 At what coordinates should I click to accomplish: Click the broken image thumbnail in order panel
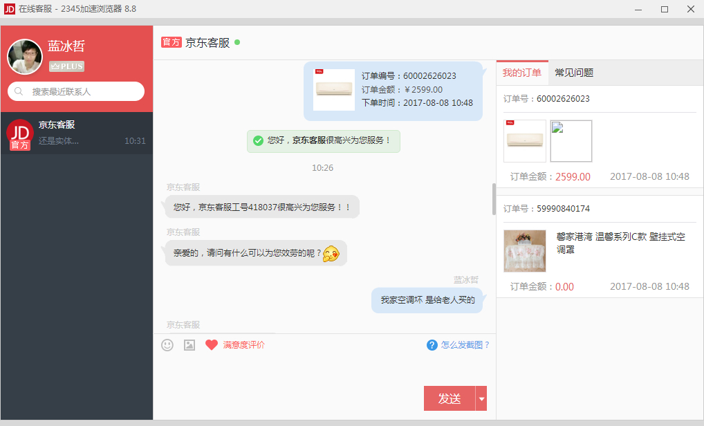[x=571, y=141]
